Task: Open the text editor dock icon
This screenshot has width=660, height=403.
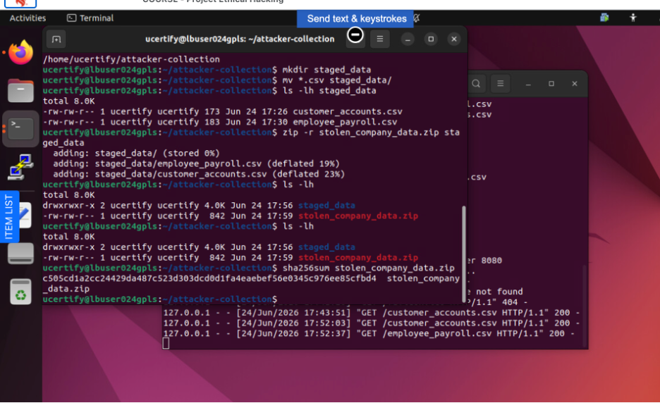Action: pyautogui.click(x=25, y=215)
